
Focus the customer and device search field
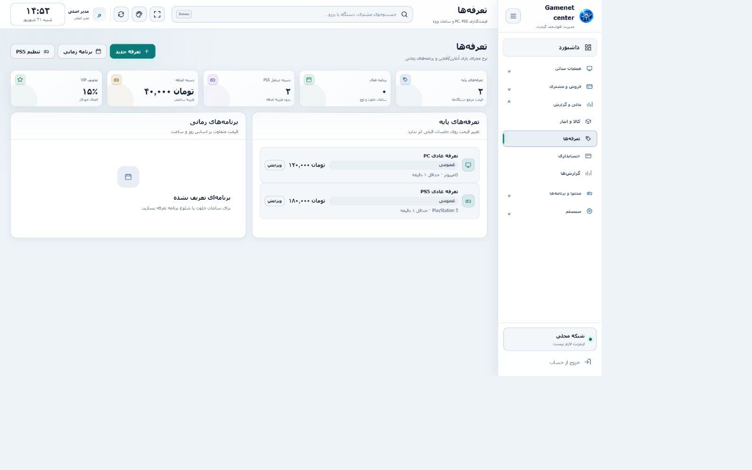pos(292,14)
